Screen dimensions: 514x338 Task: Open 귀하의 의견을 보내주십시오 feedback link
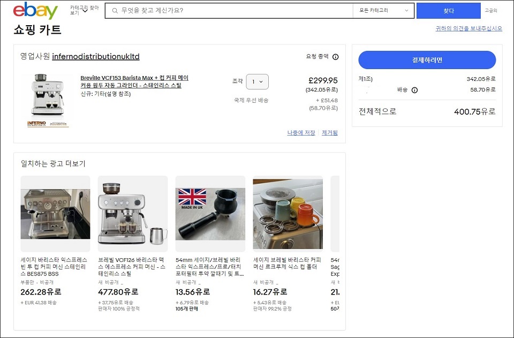[x=469, y=28]
